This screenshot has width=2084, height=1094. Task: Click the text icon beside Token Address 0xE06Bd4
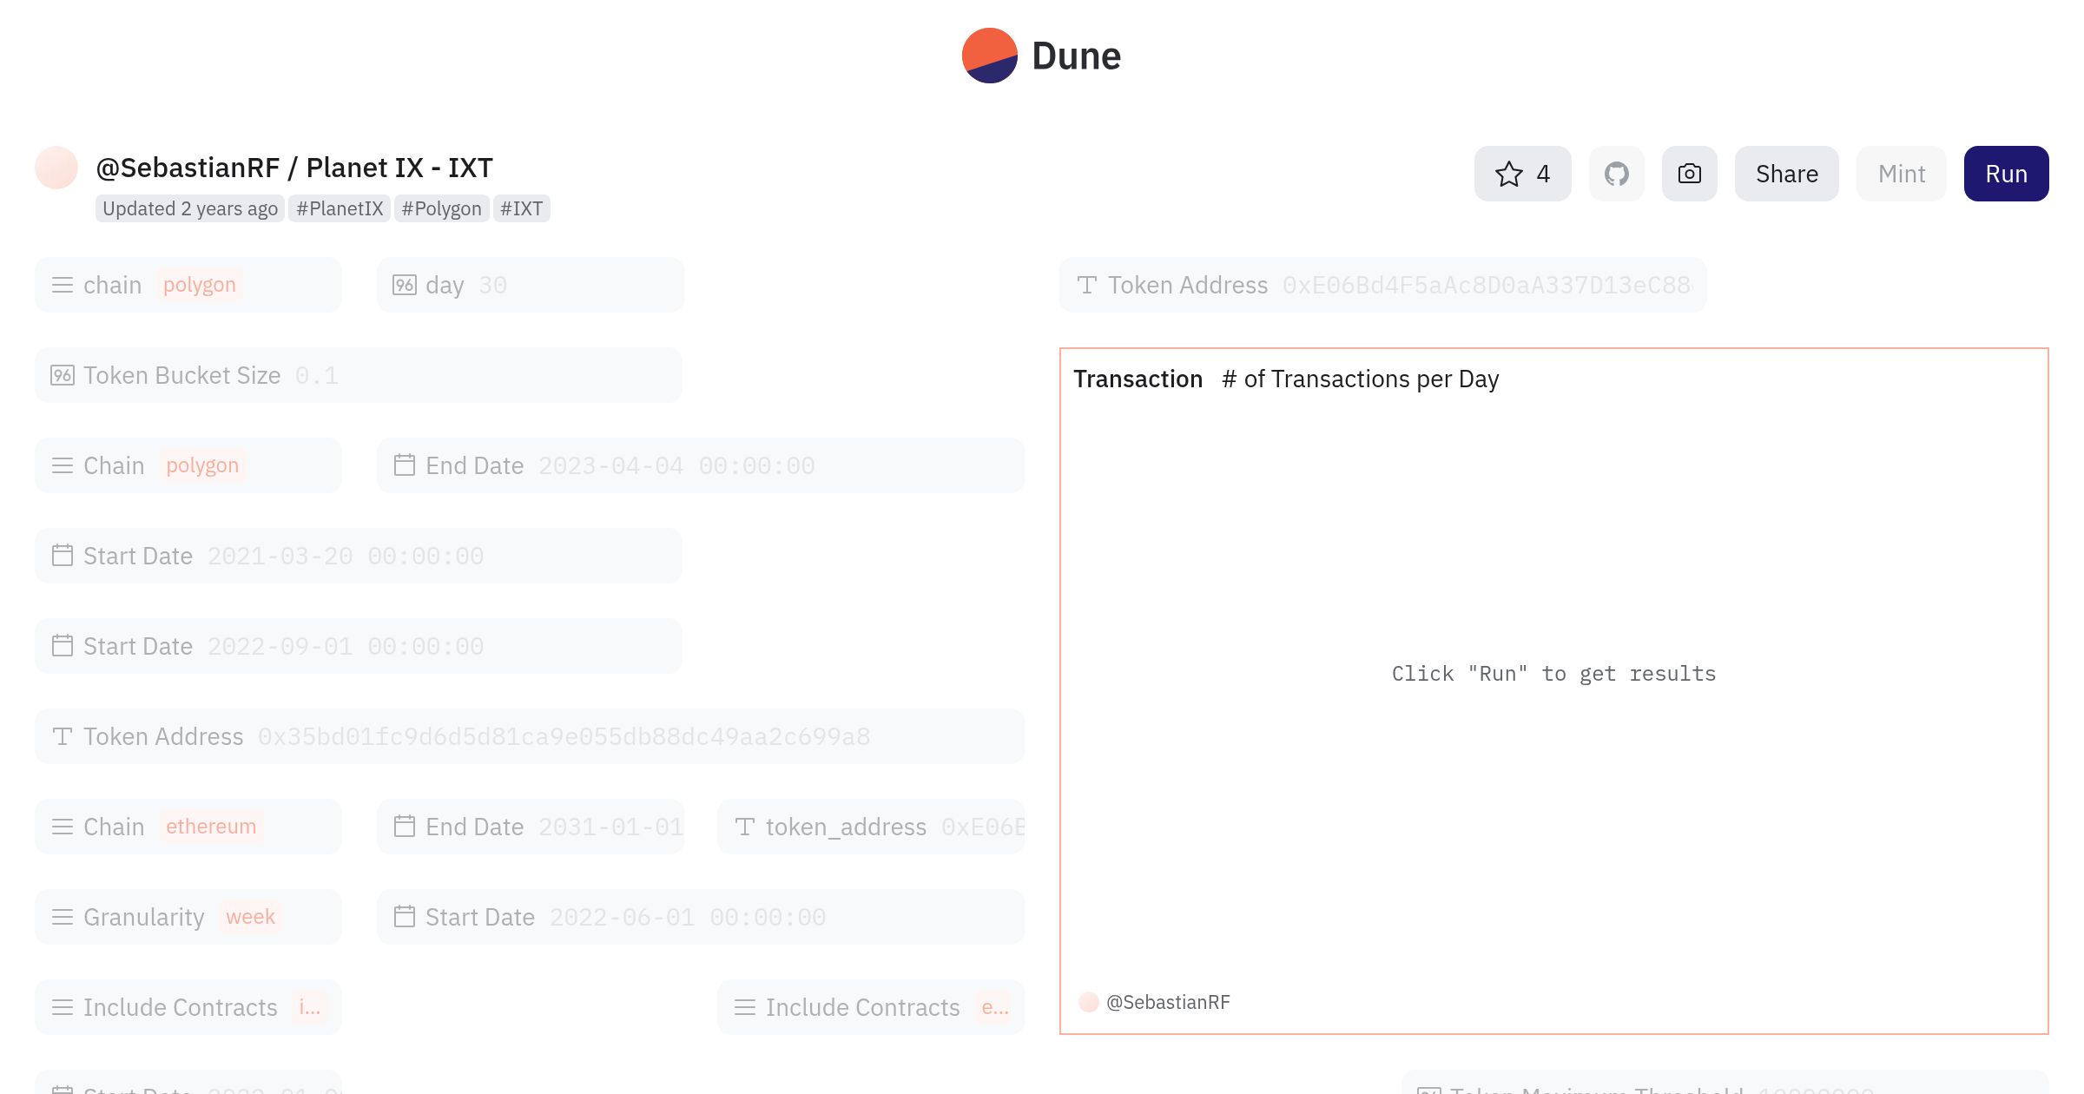coord(1087,285)
